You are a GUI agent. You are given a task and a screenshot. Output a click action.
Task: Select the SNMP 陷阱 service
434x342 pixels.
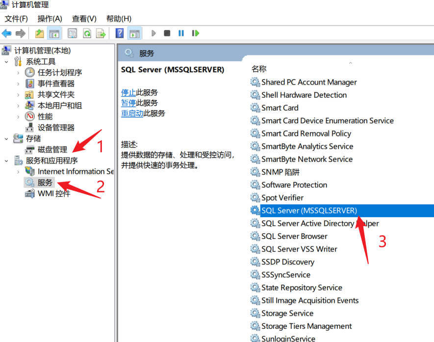281,172
